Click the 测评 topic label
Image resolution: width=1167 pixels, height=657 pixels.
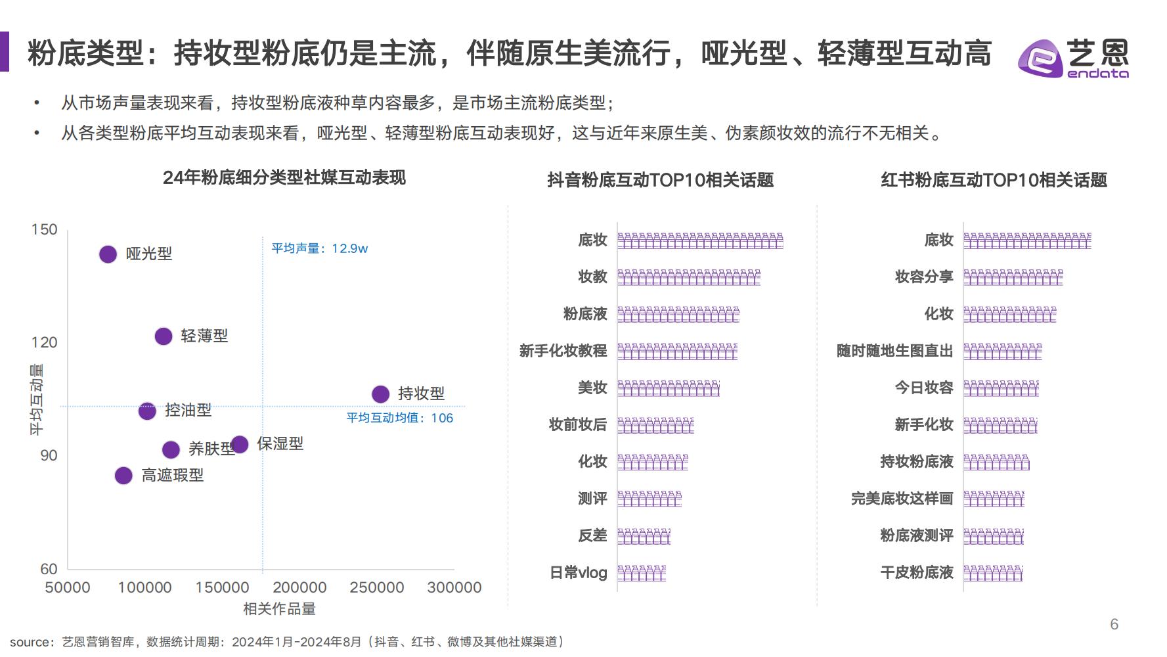592,499
